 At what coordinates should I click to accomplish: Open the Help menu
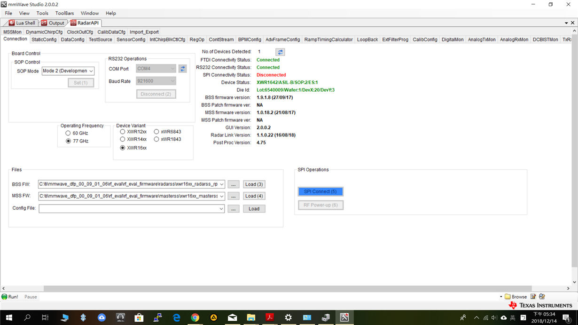[x=111, y=13]
